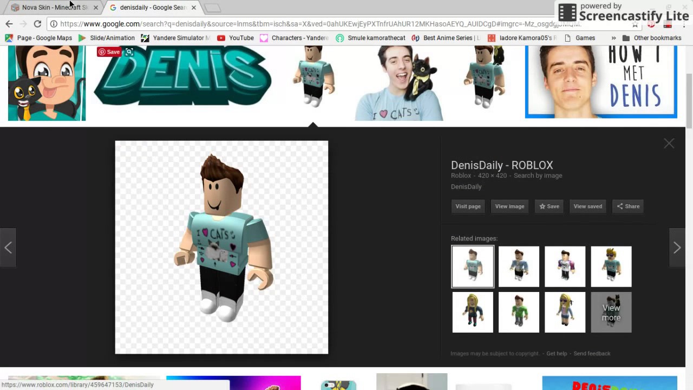The image size is (693, 390).
Task: Select related avatar wearing sunglasses
Action: coord(611,266)
